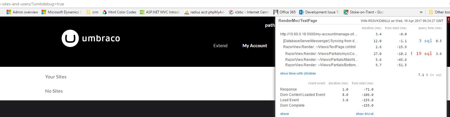Viewport: 450px width, 117px height.
Task: Select the server name and timestamp text
Action: point(402,21)
